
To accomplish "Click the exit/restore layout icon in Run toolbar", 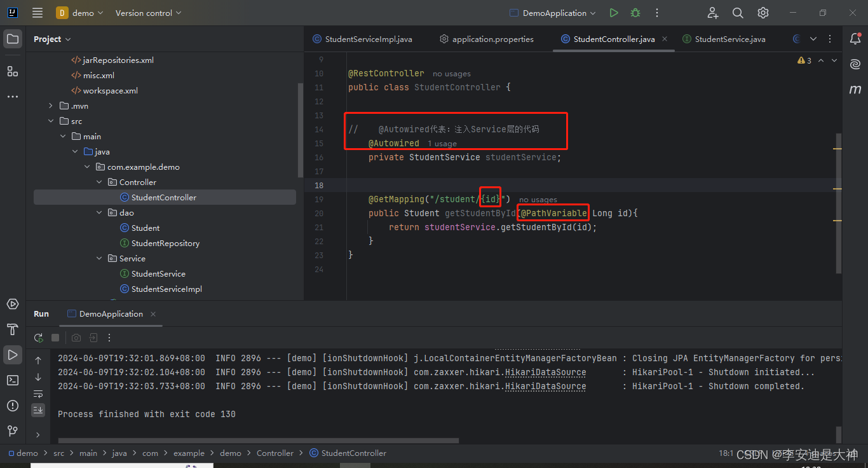I will pyautogui.click(x=93, y=338).
